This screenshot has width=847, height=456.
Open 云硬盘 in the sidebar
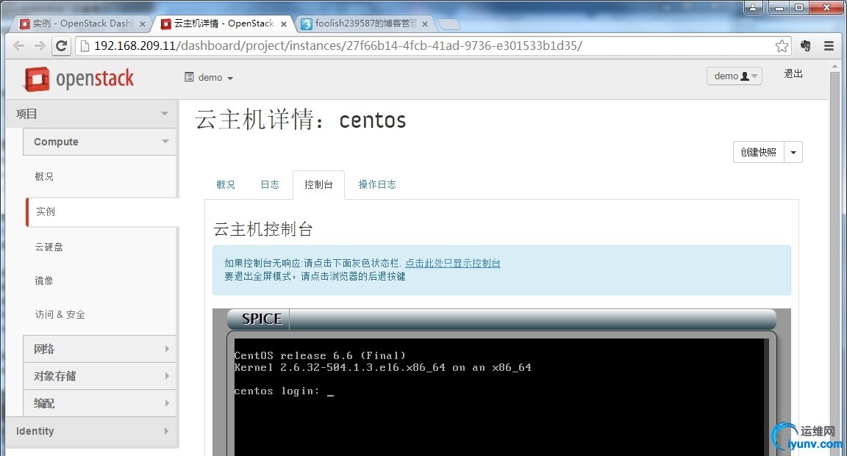[49, 247]
